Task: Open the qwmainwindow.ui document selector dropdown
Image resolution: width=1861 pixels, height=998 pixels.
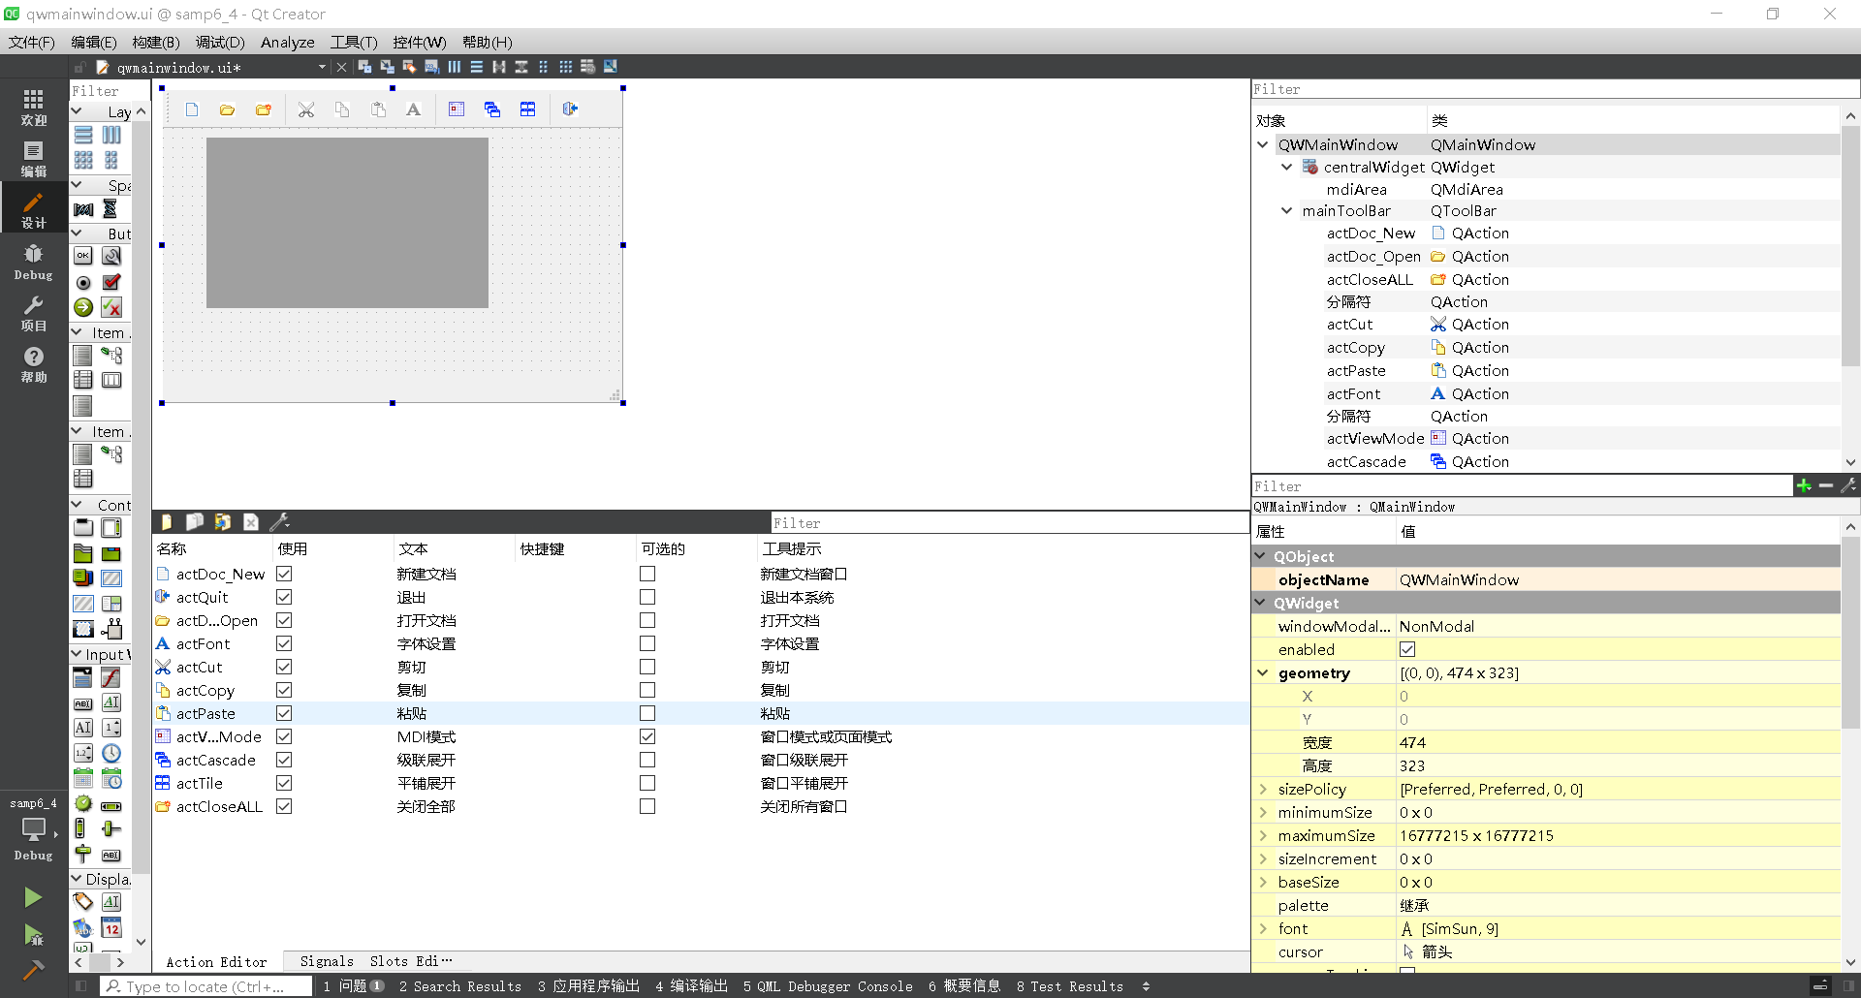Action: tap(321, 67)
